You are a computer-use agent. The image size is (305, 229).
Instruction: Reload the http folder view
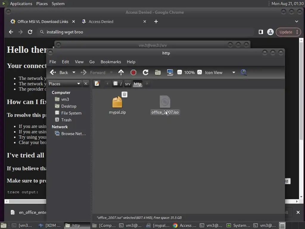[x=145, y=72]
